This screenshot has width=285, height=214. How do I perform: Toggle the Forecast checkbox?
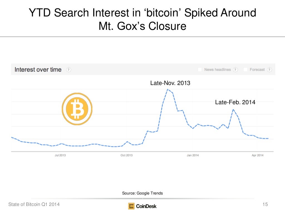coord(245,70)
